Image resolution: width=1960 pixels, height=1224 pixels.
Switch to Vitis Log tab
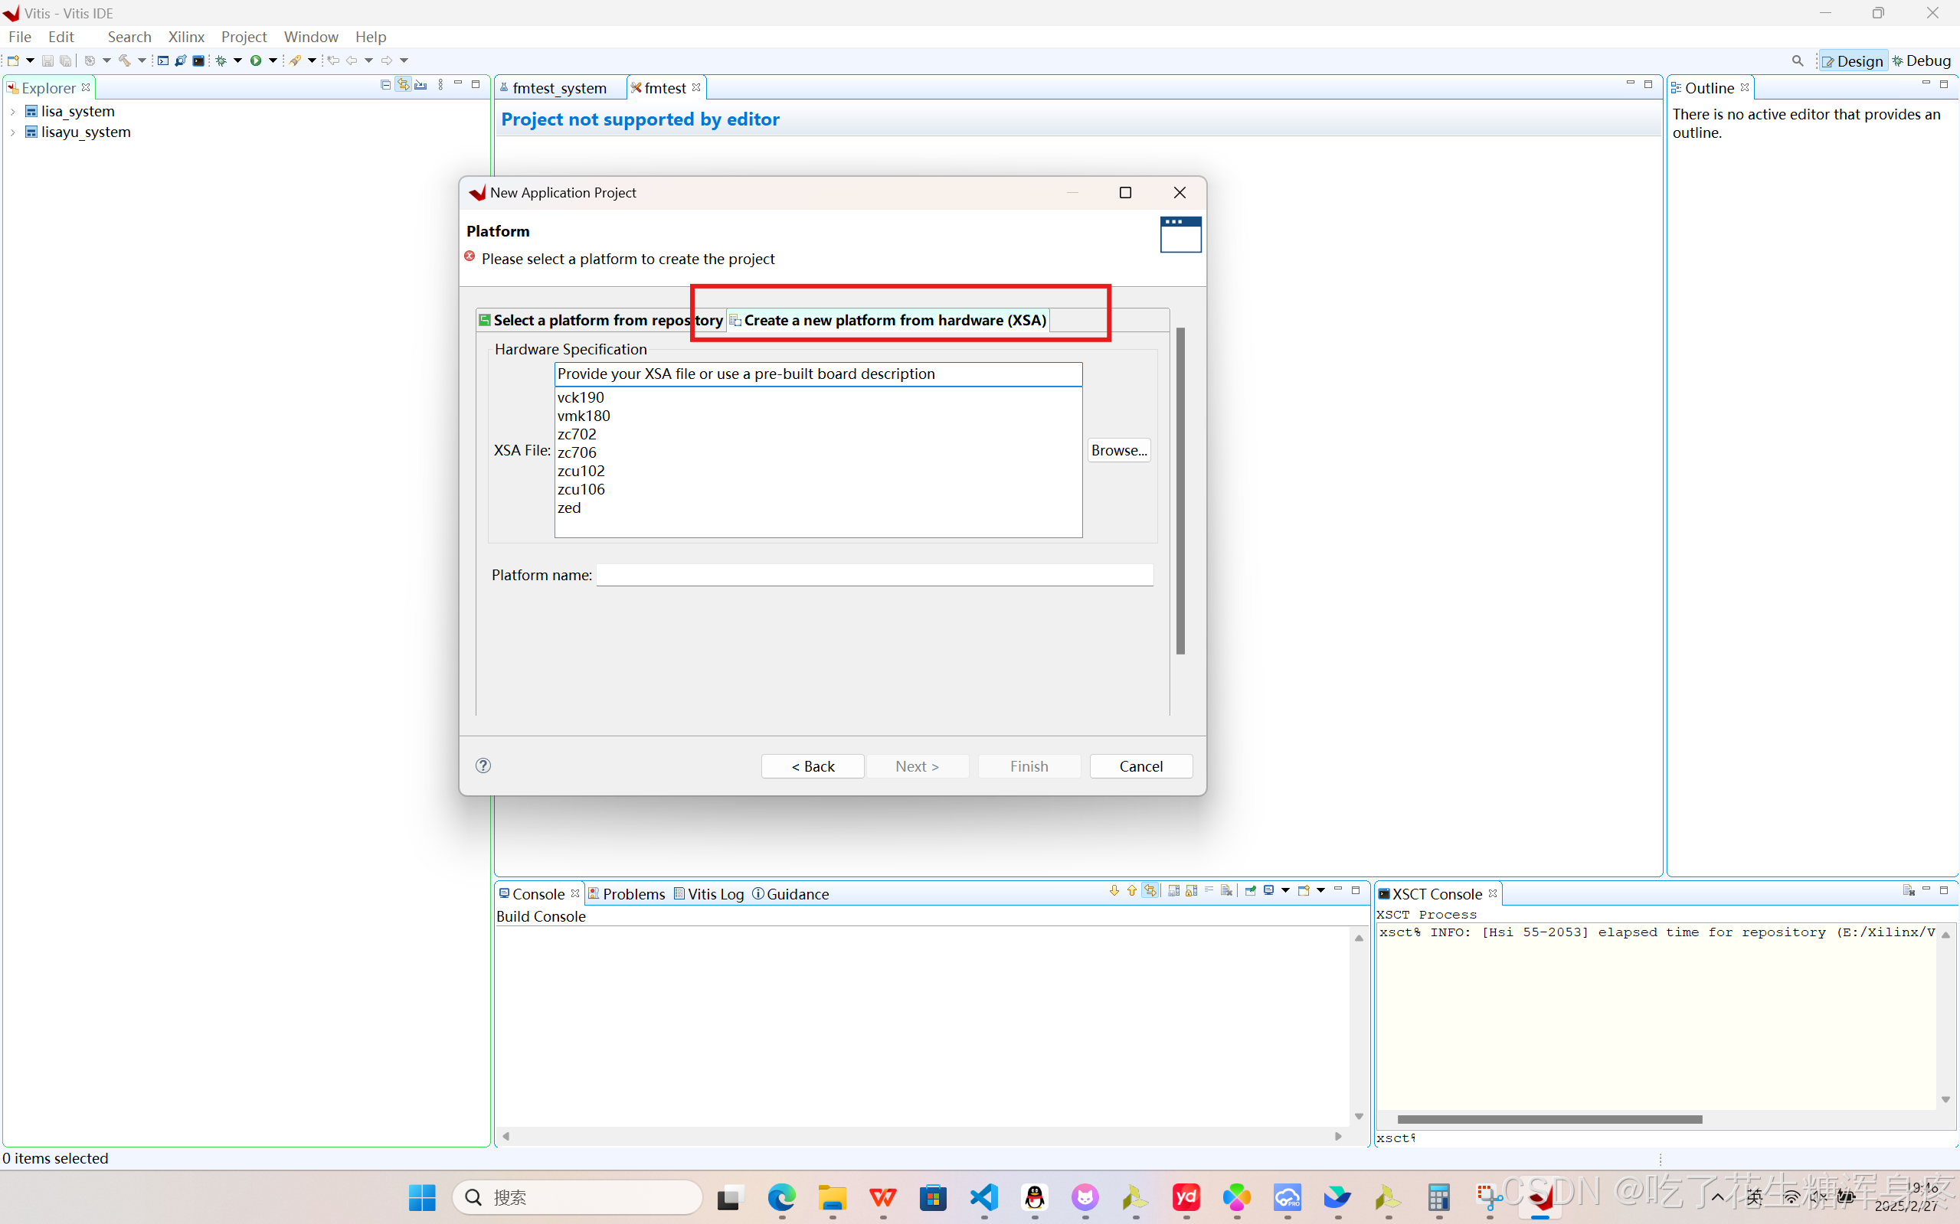point(708,894)
